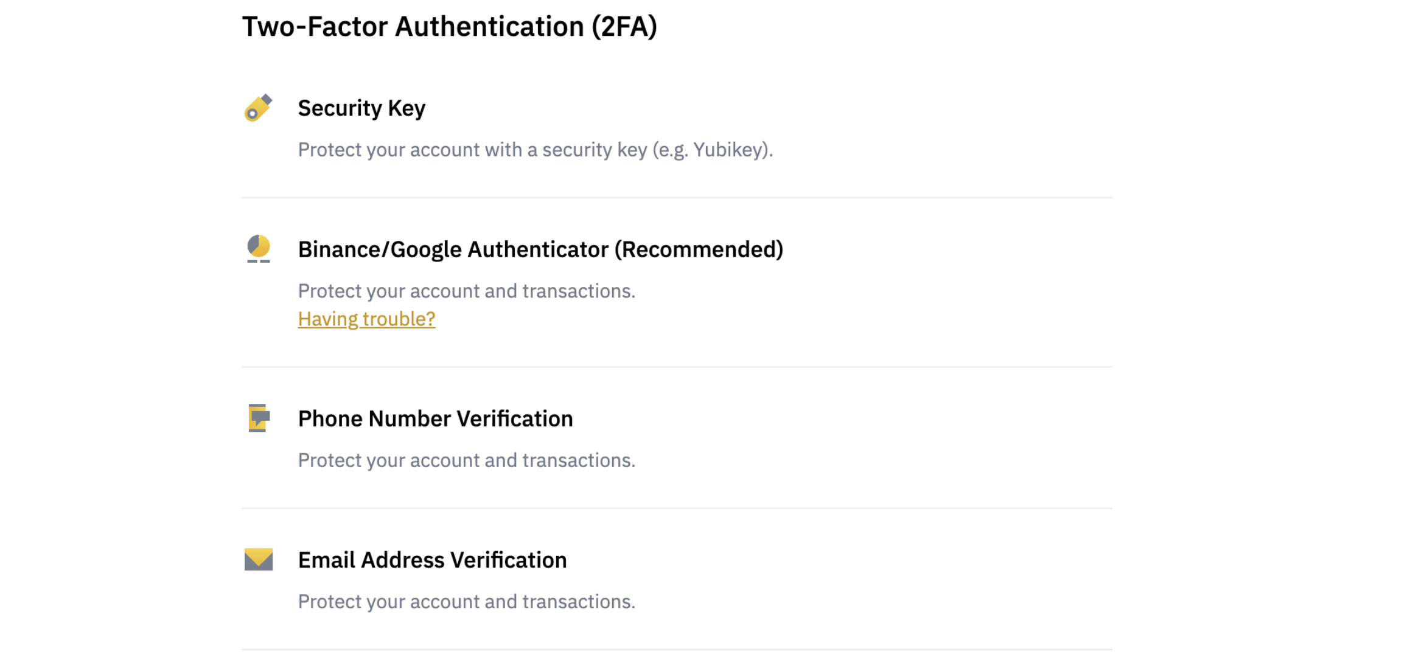Choose the Email Address Verification heading
This screenshot has width=1413, height=652.
(432, 560)
